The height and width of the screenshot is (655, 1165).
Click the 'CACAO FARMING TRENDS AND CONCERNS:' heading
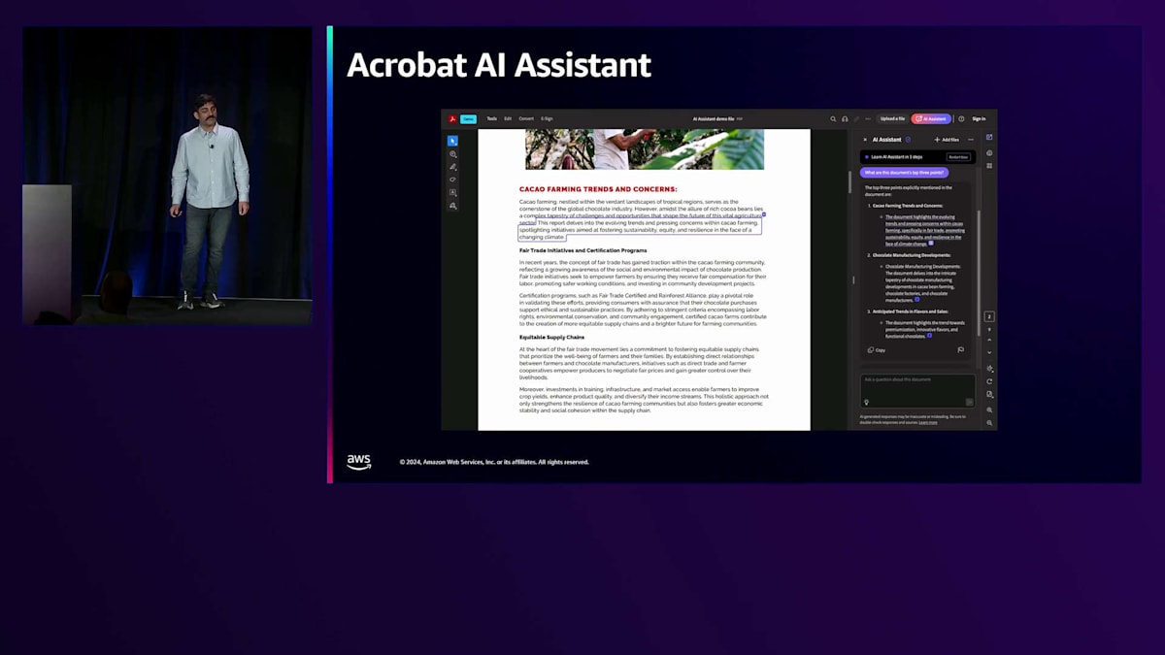point(598,189)
